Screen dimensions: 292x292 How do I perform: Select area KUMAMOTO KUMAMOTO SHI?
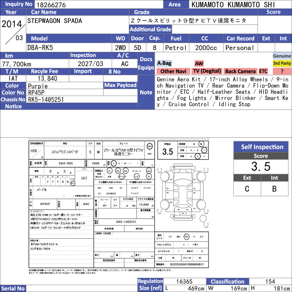pos(233,5)
